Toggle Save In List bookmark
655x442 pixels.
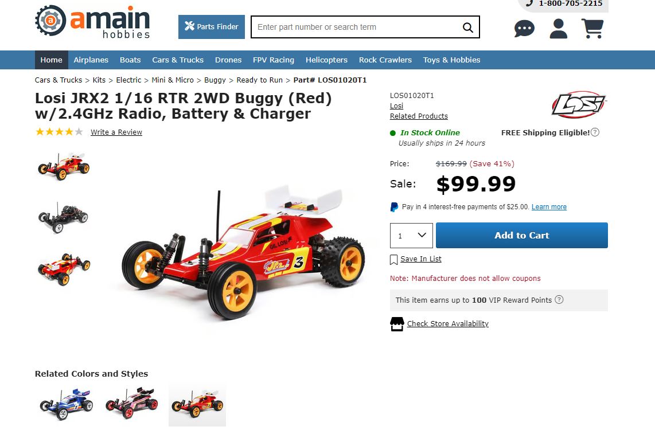pyautogui.click(x=393, y=260)
